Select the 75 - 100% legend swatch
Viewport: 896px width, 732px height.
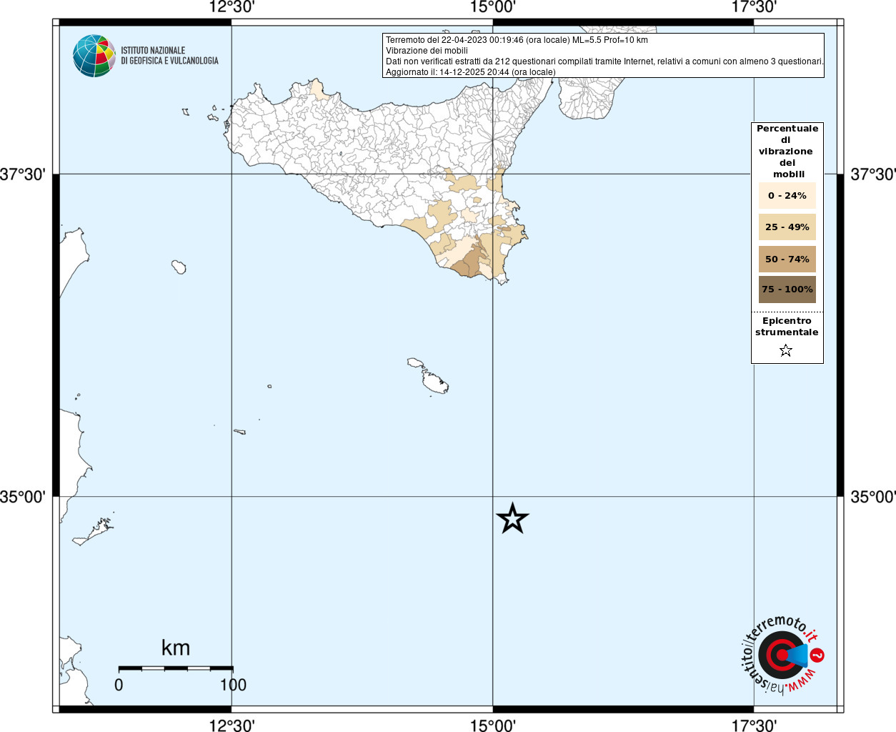(x=787, y=290)
